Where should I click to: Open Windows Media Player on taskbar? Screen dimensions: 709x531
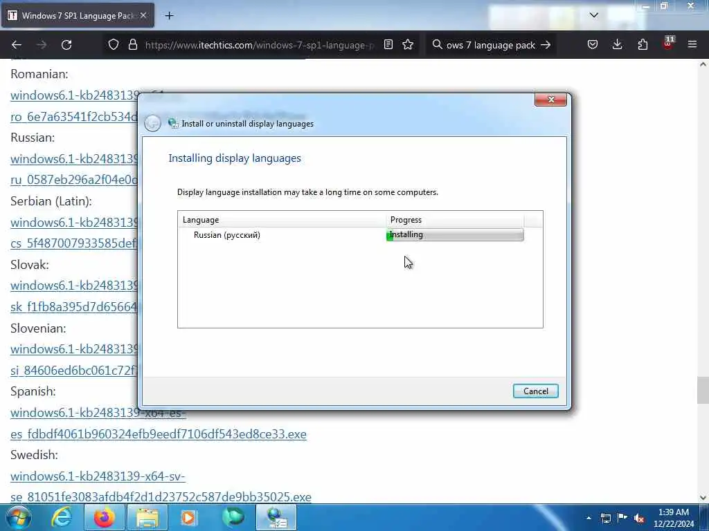[188, 517]
